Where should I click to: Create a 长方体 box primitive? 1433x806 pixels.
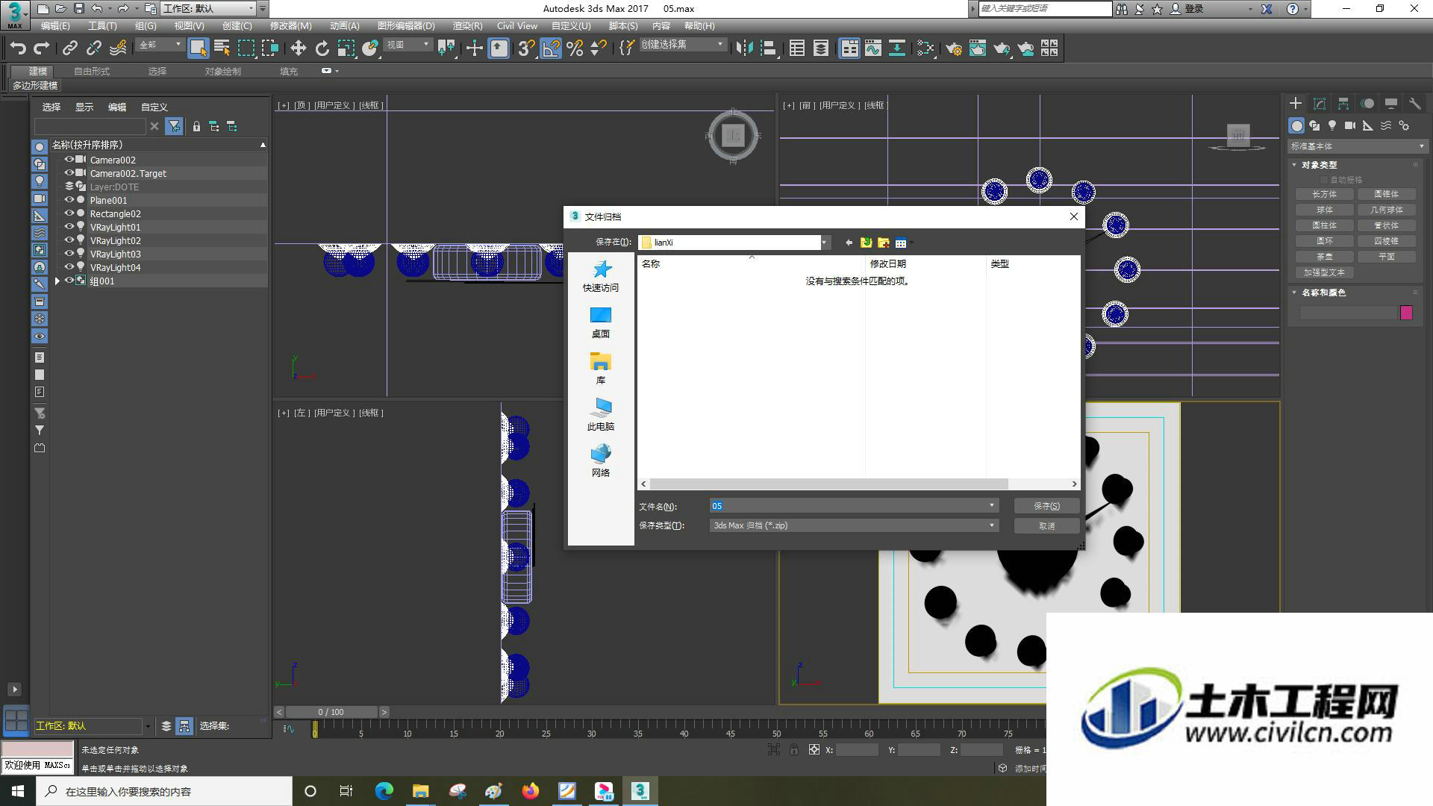point(1325,194)
